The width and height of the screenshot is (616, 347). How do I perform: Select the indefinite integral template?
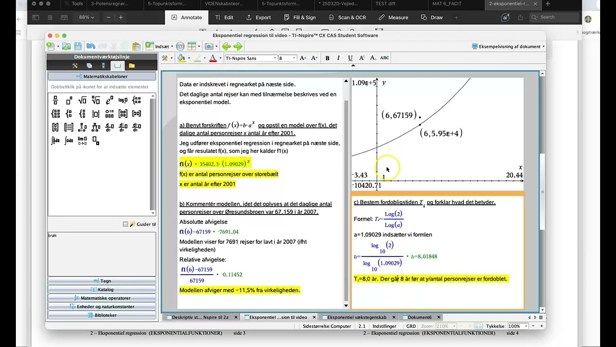coord(69,141)
